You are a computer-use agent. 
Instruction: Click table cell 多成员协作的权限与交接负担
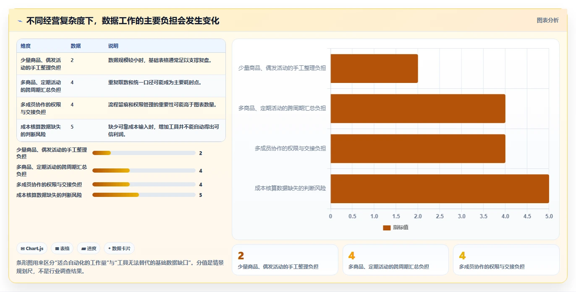tap(41, 108)
